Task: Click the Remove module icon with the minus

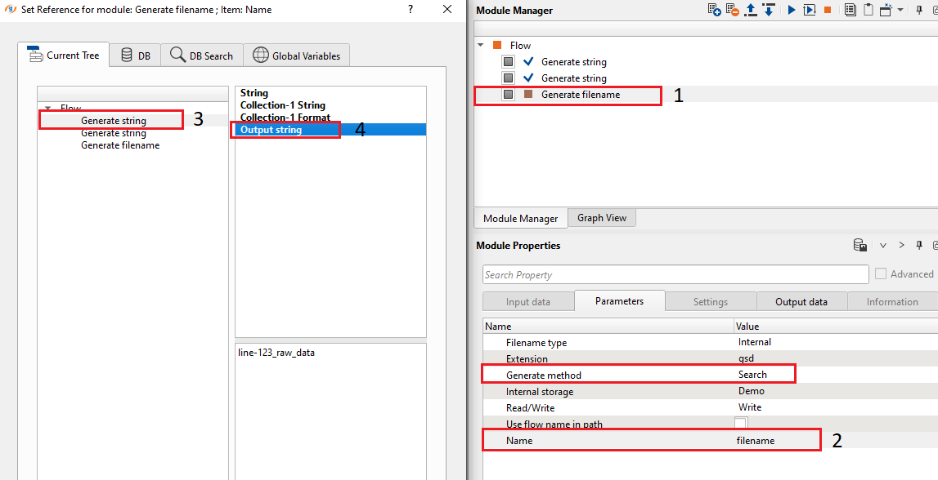Action: tap(733, 11)
